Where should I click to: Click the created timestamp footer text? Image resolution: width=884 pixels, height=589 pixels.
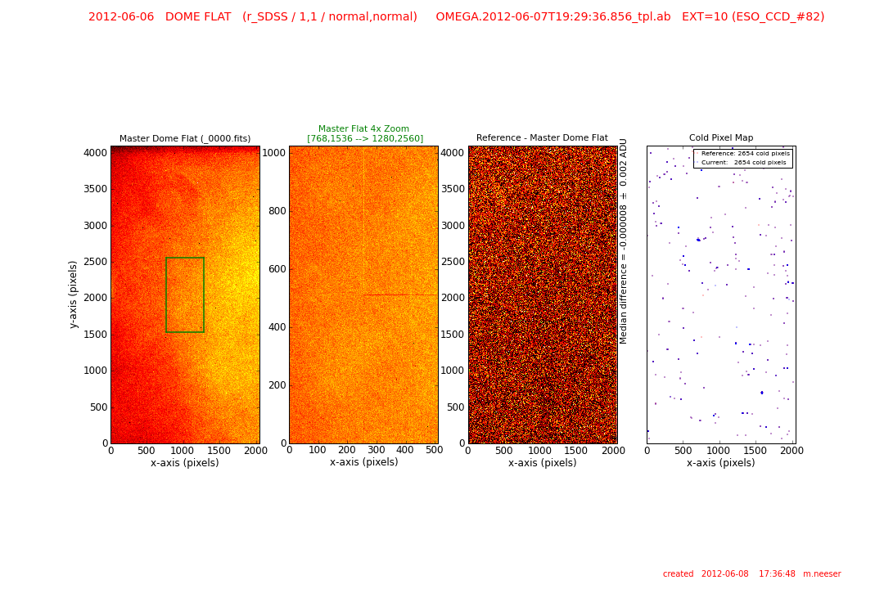pyautogui.click(x=751, y=574)
